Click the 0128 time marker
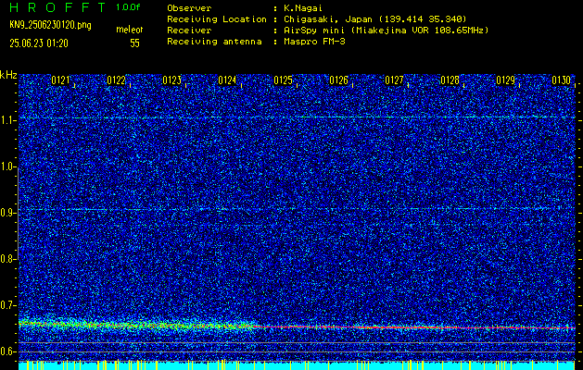 450,80
